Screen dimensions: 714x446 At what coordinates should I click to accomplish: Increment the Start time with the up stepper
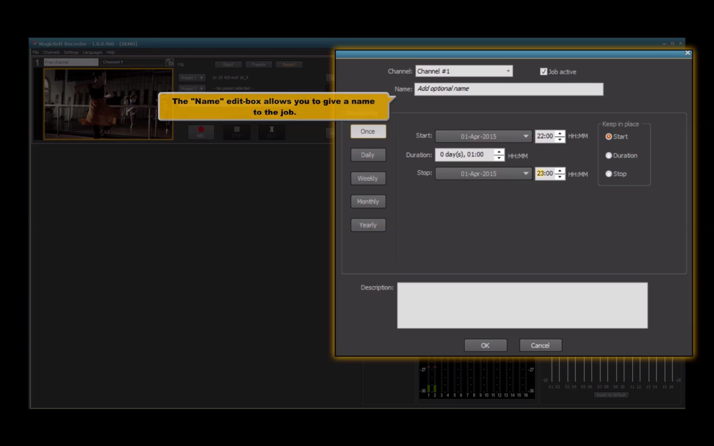560,134
